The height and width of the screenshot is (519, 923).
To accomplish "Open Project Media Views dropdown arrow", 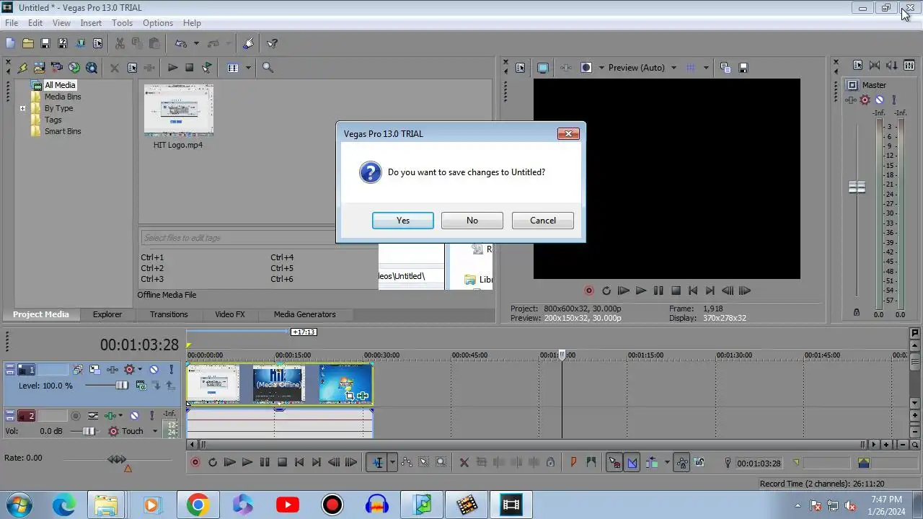I will pos(248,68).
